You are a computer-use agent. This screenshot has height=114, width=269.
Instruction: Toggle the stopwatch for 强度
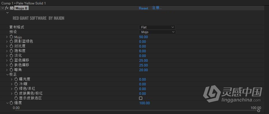tap(11, 103)
